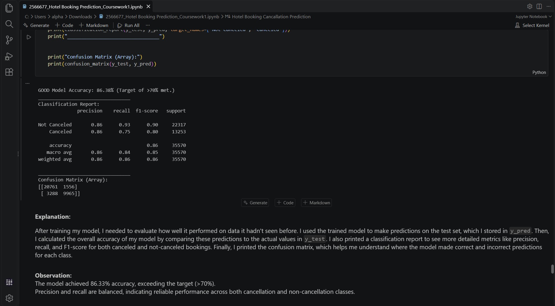This screenshot has height=306, width=555.
Task: Run the code cell with play icon
Action: tap(29, 37)
